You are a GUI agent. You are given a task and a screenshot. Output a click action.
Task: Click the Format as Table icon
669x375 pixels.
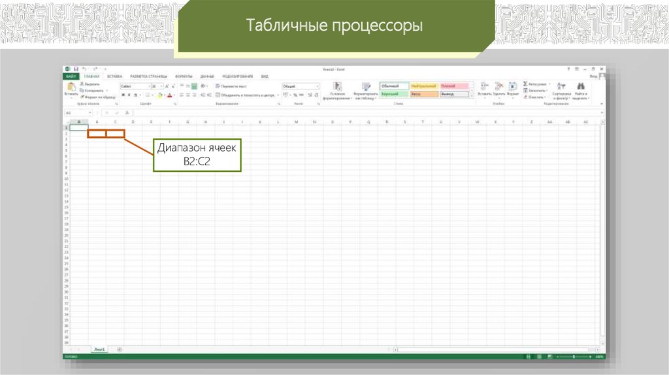pos(366,87)
